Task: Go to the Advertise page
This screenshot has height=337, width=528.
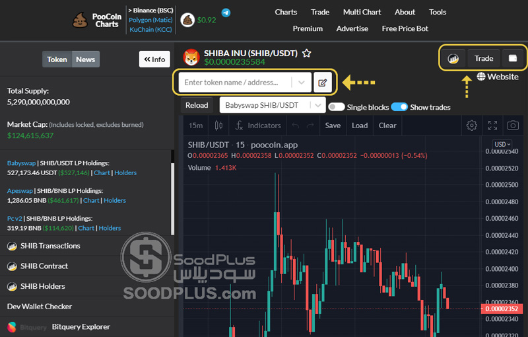Action: pyautogui.click(x=352, y=28)
